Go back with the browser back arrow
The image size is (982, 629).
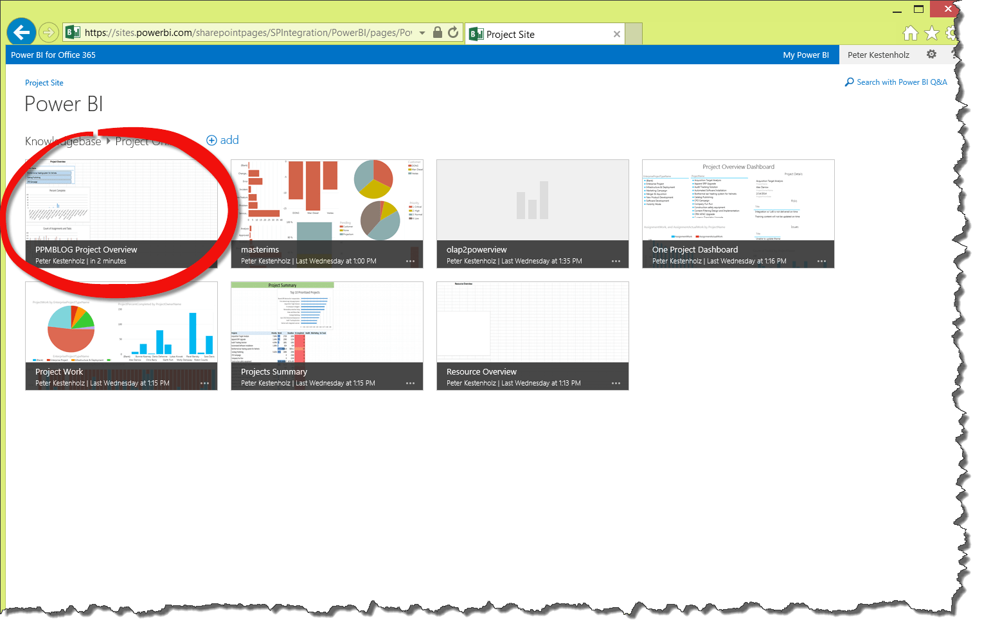point(21,32)
